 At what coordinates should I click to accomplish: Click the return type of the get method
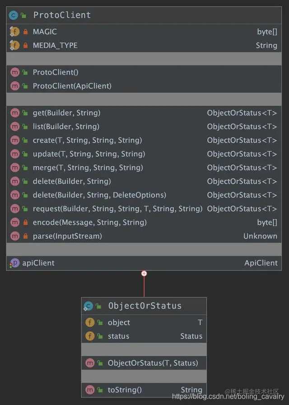(242, 113)
